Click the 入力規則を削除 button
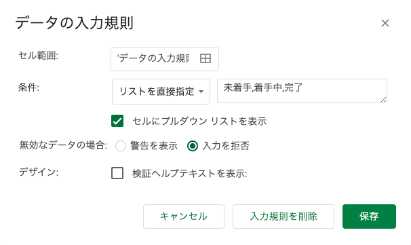This screenshot has width=411, height=245. 283,216
